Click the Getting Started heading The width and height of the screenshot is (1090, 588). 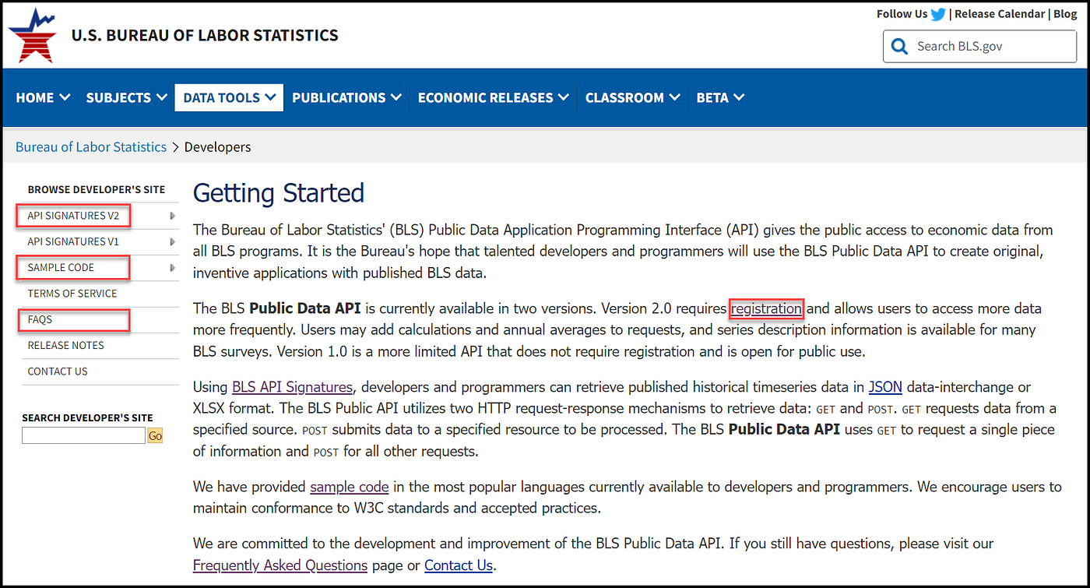coord(279,192)
